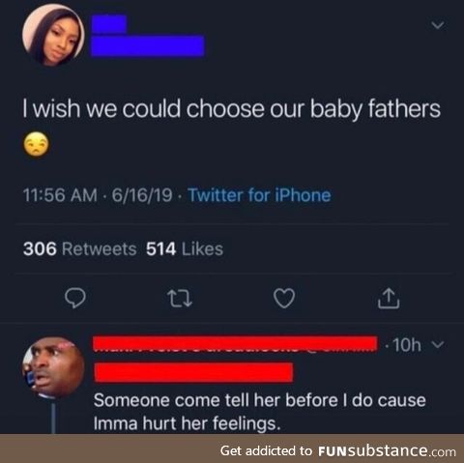This screenshot has width=464, height=463.
Task: Click the blue-redacted user handle
Action: click(148, 45)
